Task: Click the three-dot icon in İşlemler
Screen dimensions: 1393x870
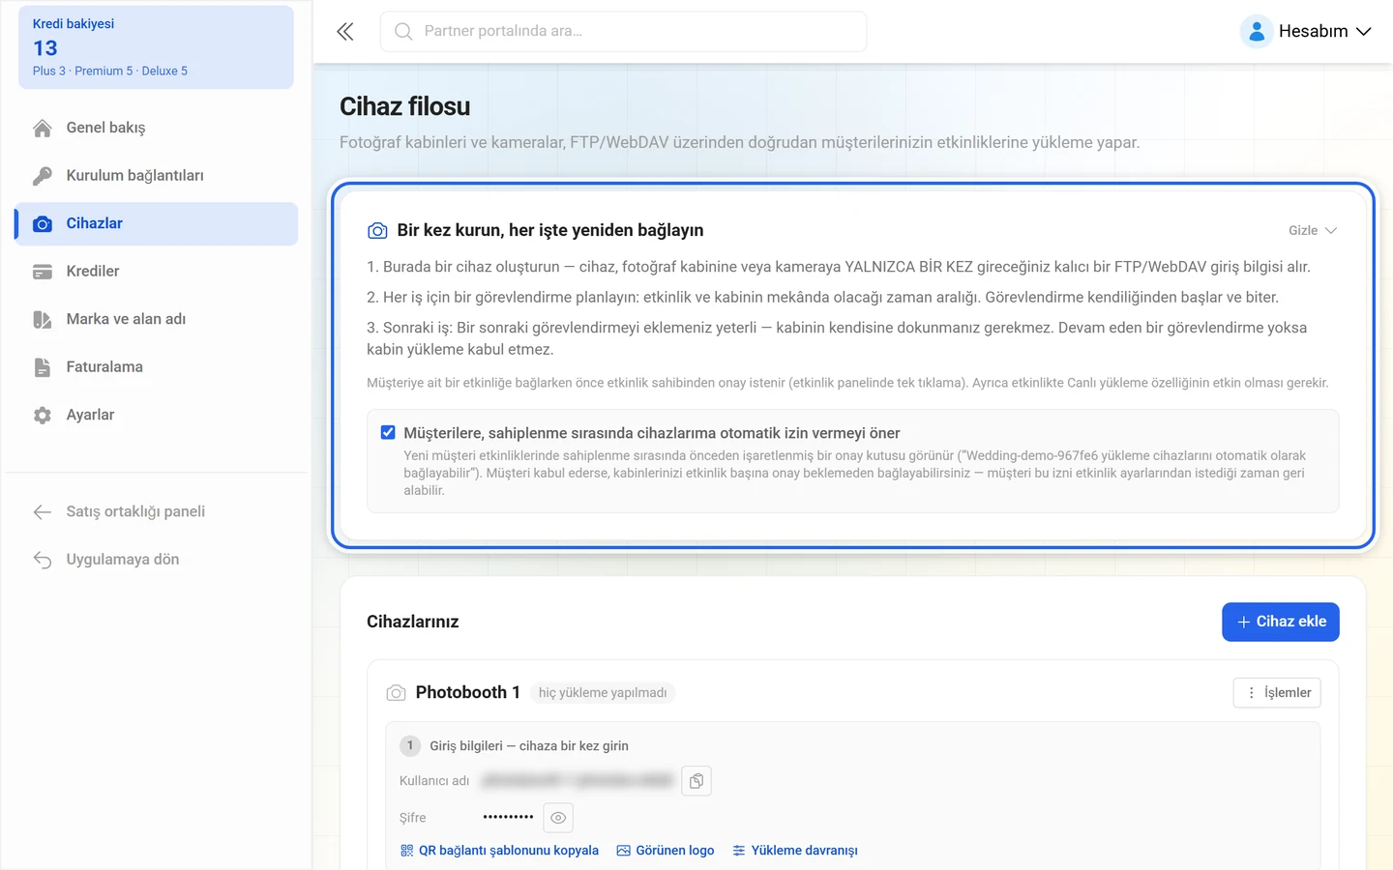Action: tap(1252, 693)
